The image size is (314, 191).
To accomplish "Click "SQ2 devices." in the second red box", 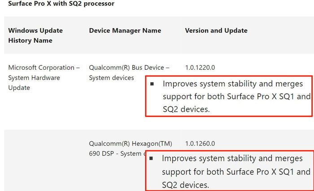I will click(185, 184).
